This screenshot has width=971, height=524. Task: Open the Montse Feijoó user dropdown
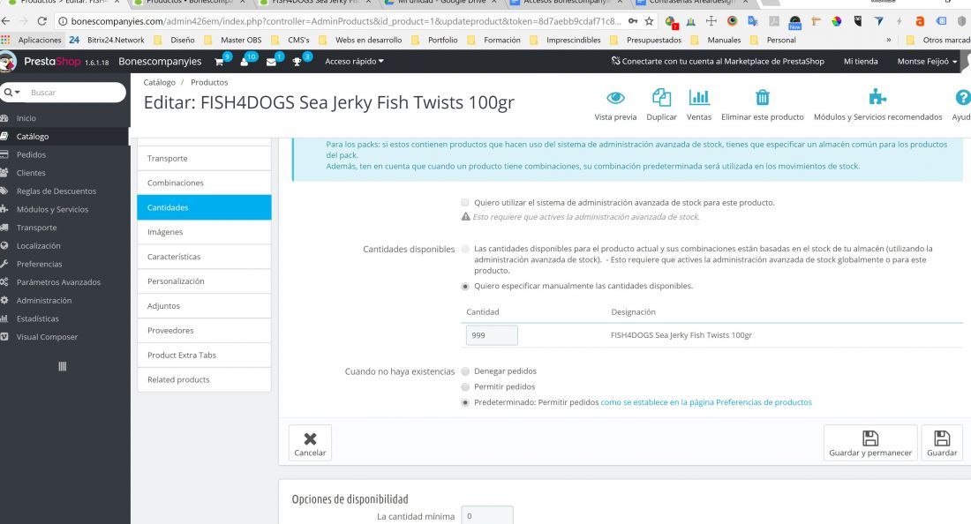click(x=927, y=61)
